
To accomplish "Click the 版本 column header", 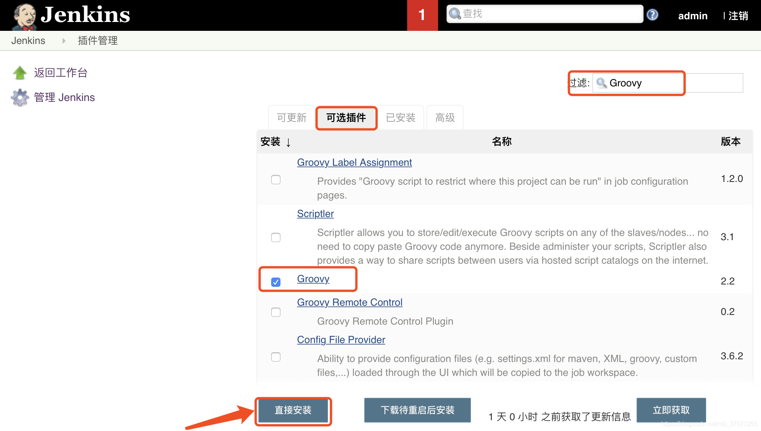I will coord(730,141).
